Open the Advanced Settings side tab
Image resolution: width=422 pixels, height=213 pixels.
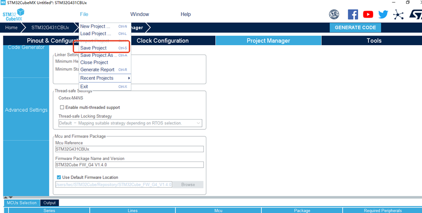(26, 110)
